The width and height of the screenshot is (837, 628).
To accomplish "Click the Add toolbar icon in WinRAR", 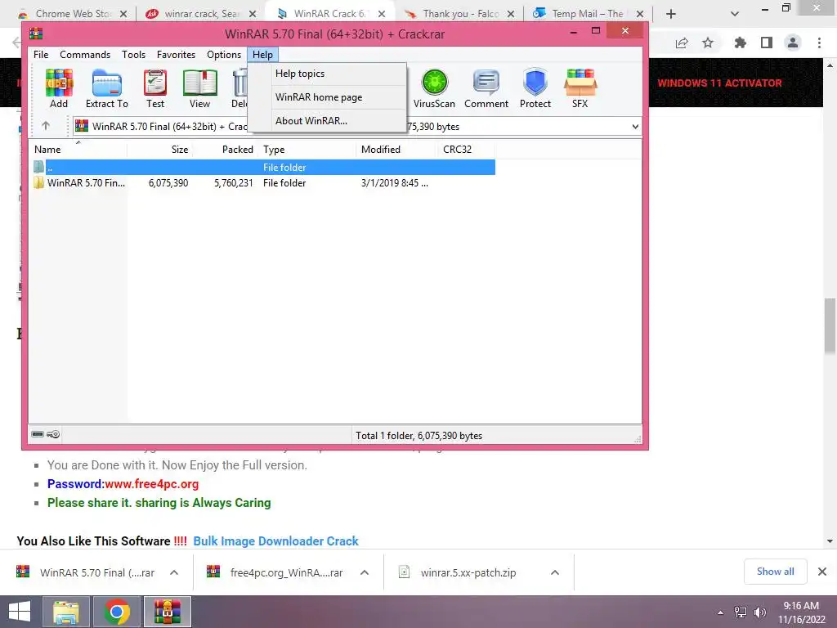I will click(x=59, y=88).
